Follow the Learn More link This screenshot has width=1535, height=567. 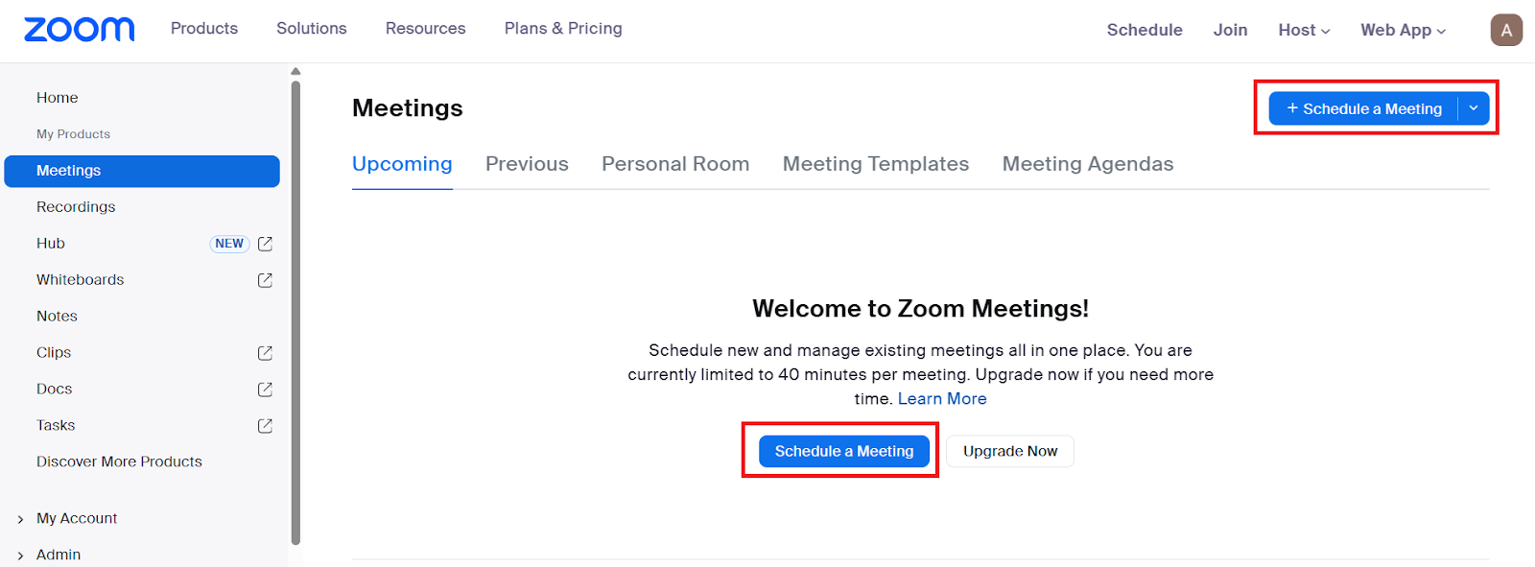coord(942,399)
